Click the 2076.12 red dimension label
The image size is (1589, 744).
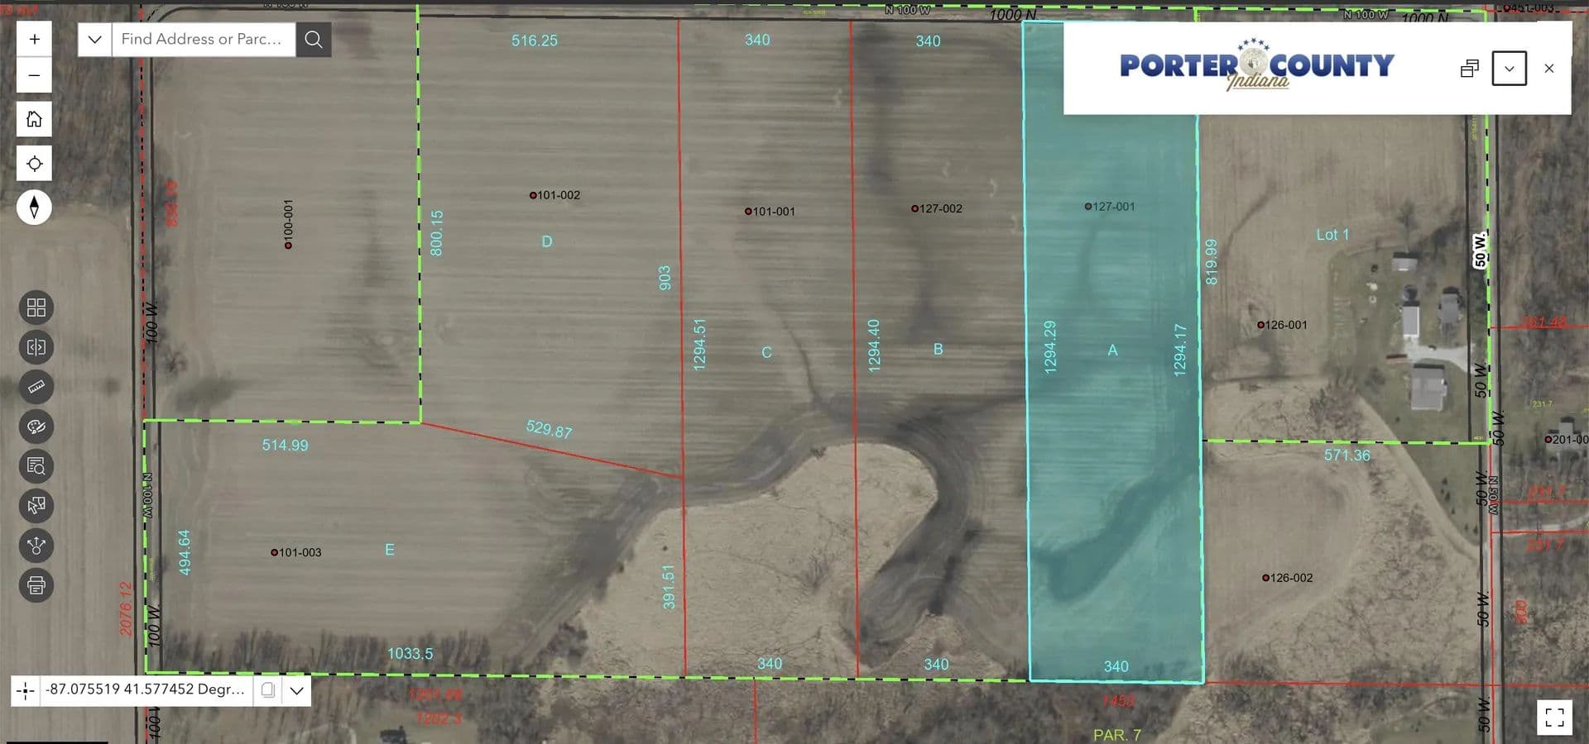point(126,609)
